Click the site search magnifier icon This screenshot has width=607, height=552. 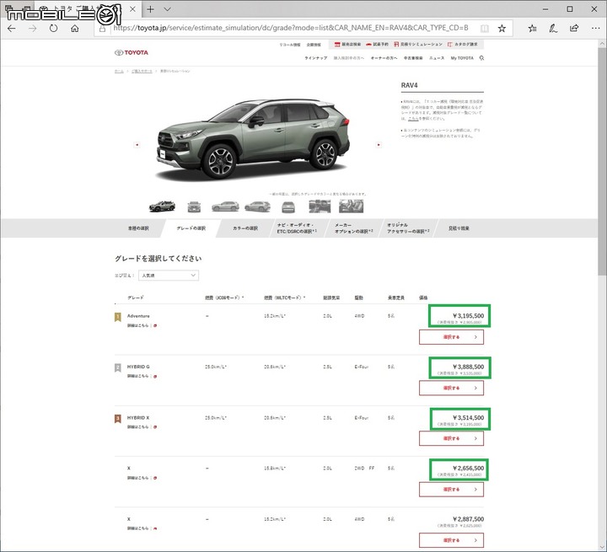point(481,58)
